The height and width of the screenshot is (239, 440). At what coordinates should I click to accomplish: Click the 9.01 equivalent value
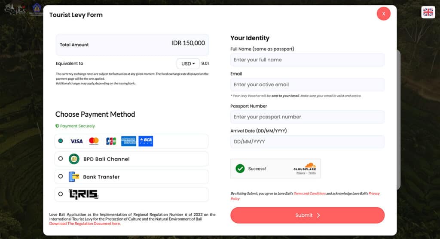205,64
